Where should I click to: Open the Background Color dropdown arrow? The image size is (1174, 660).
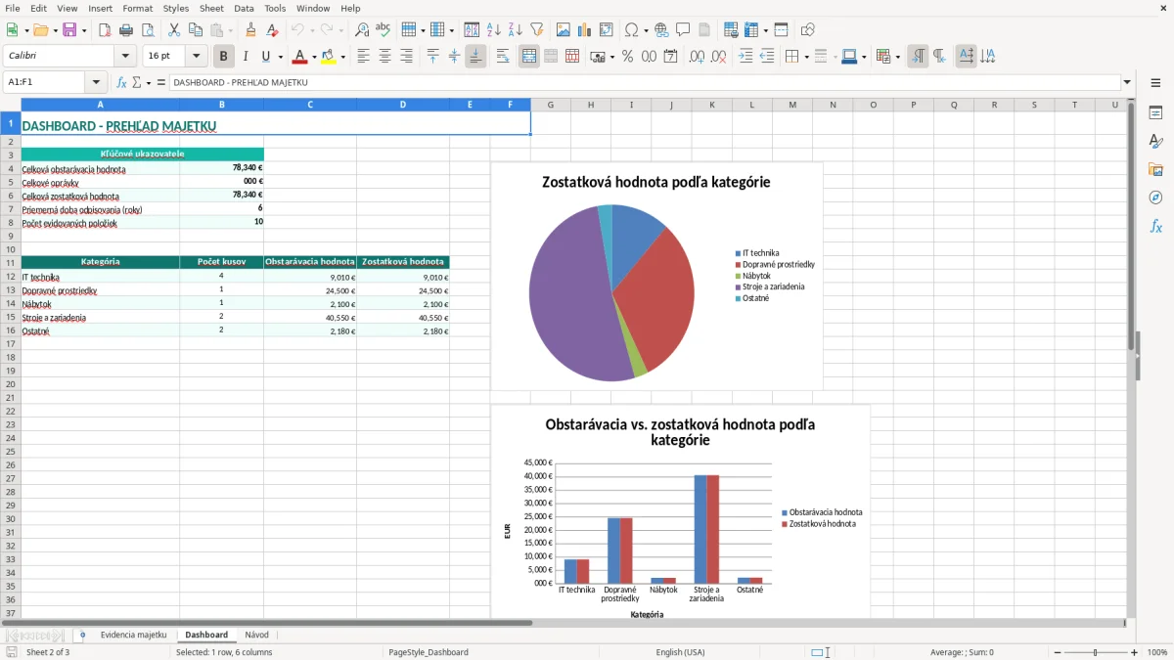[342, 57]
